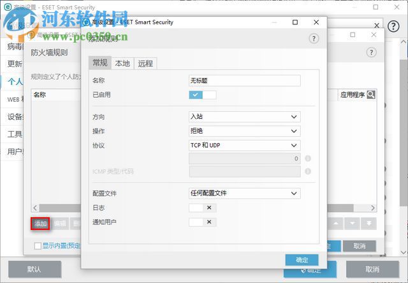Toggle the 通知用户 notify user switch
408x283 pixels.
click(x=203, y=222)
